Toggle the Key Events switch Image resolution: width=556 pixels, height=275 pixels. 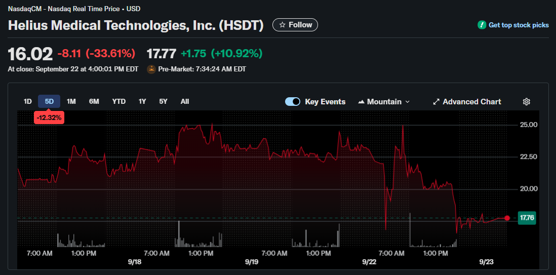[293, 102]
